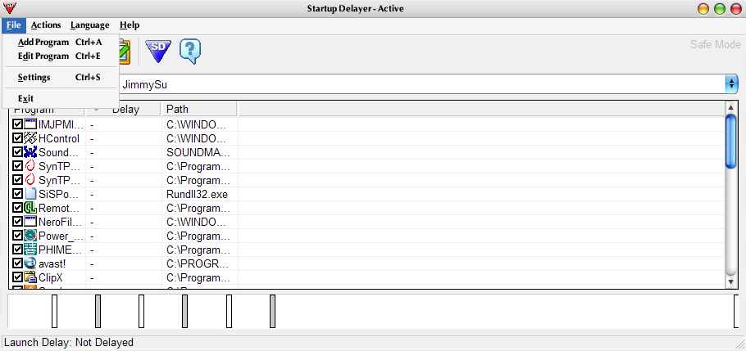Toggle the HControl checkbox
The image size is (746, 351).
pyautogui.click(x=17, y=138)
